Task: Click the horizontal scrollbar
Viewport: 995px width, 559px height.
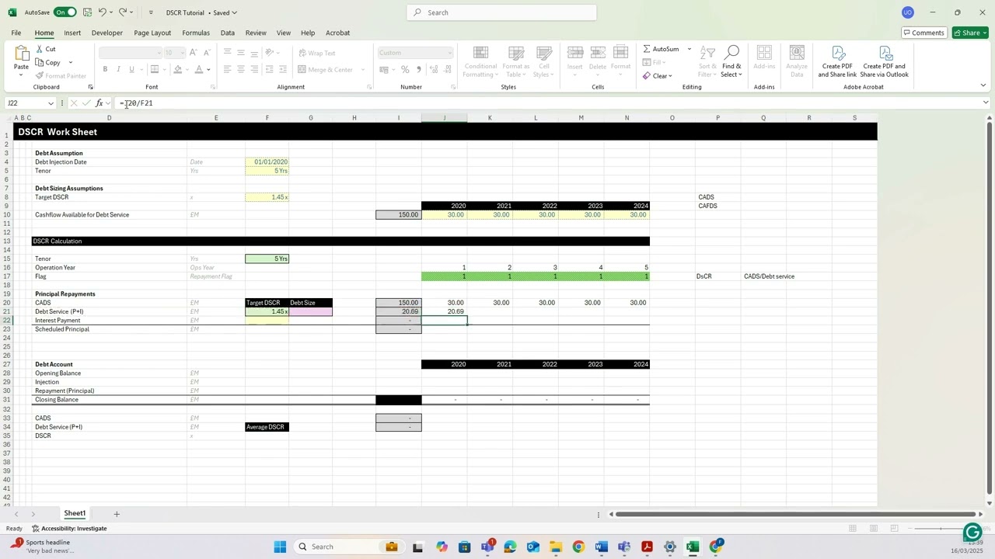Action: coord(797,514)
